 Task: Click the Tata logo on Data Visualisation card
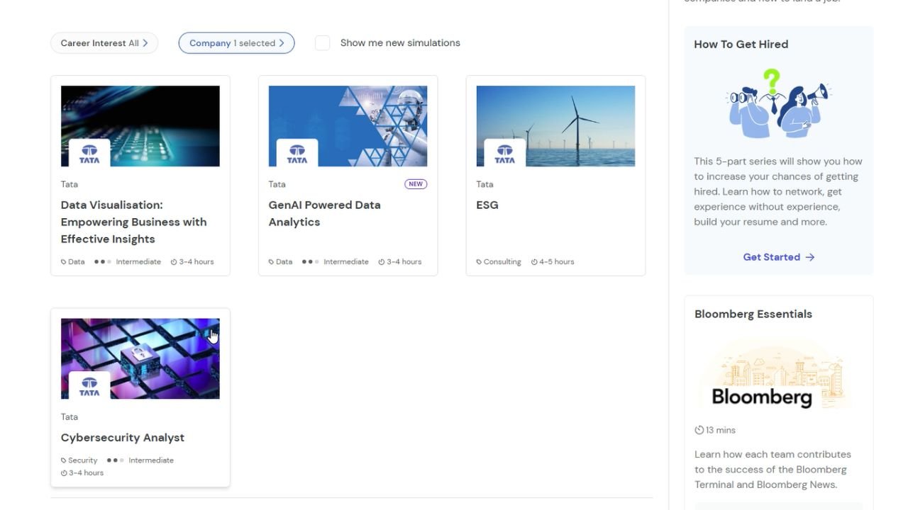tap(89, 154)
